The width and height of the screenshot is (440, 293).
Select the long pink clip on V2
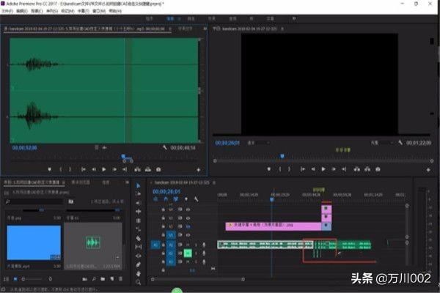274,226
